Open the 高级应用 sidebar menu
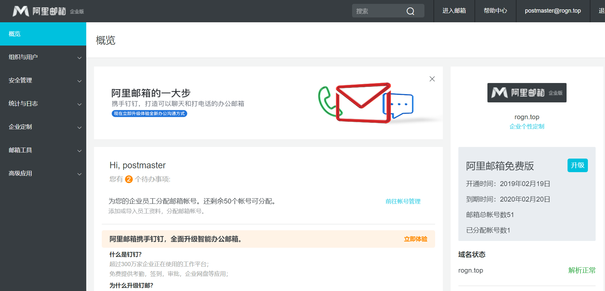 [43, 173]
